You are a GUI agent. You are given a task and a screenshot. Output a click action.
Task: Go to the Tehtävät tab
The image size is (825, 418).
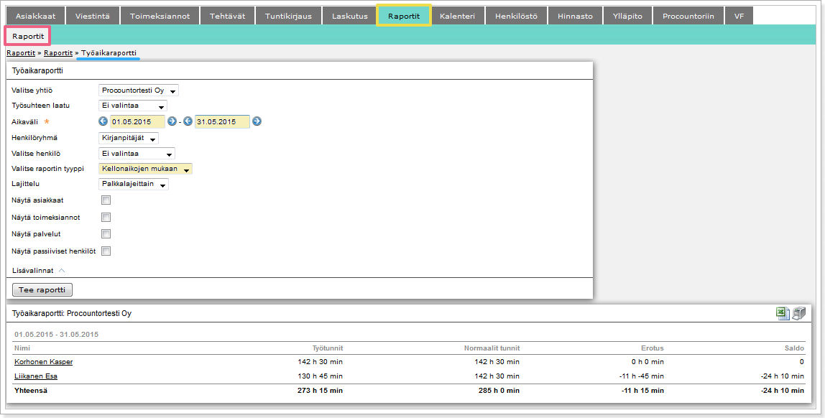[x=227, y=16]
